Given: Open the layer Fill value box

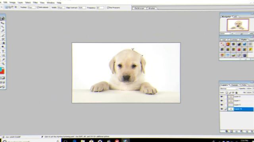Looking at the screenshot, I should pyautogui.click(x=249, y=93).
